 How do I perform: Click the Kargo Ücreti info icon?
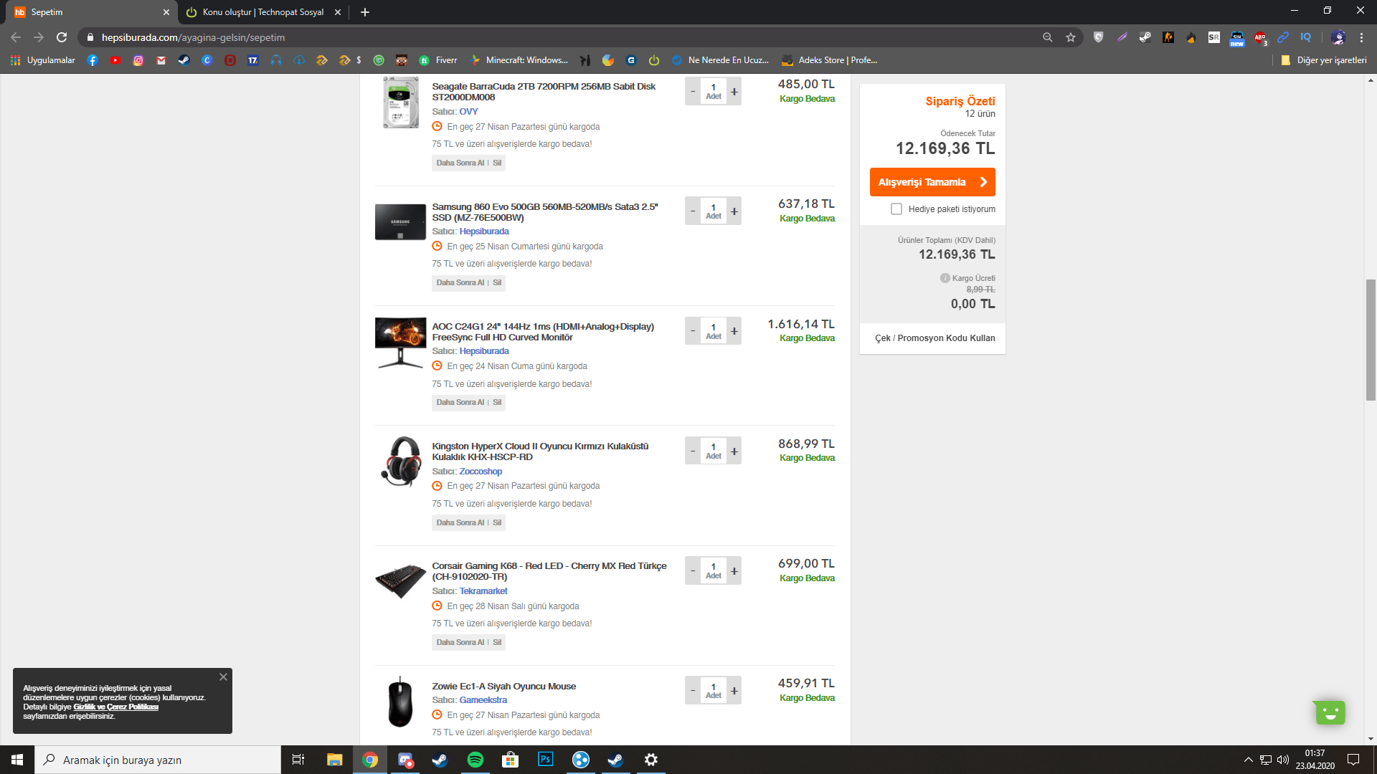coord(945,278)
